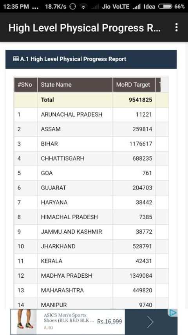Open the three-dot overflow menu
The image size is (188, 335).
point(176,27)
